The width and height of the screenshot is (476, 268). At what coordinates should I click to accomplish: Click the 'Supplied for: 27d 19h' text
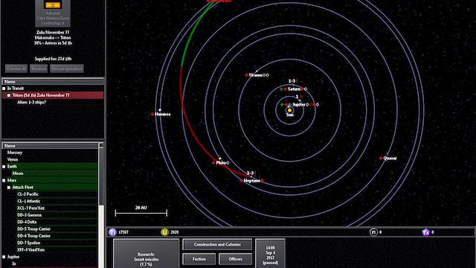(x=53, y=59)
